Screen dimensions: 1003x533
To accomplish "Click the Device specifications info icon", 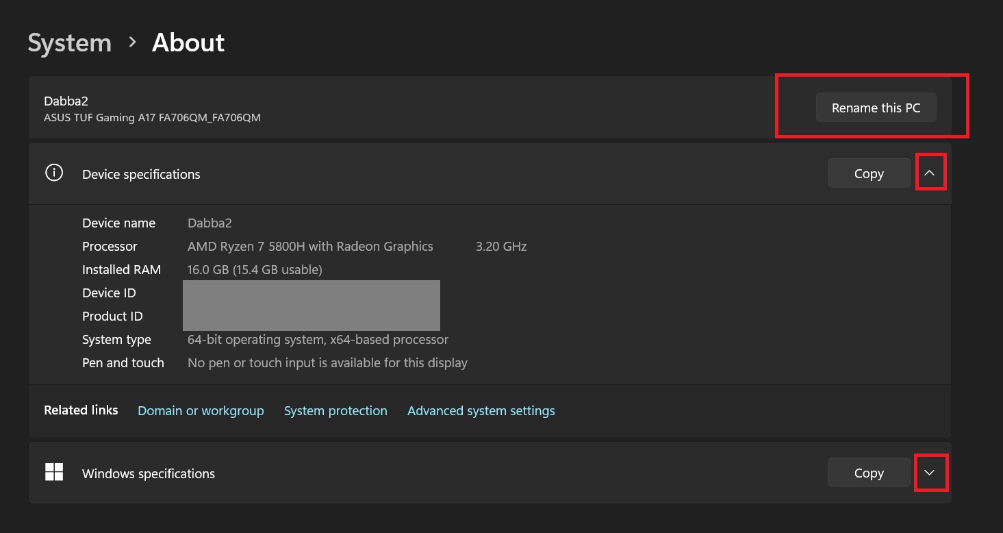I will pos(54,173).
